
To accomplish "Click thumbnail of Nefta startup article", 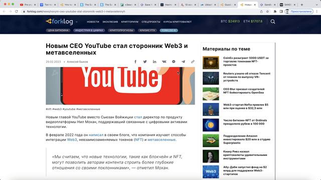I will click(211, 109).
